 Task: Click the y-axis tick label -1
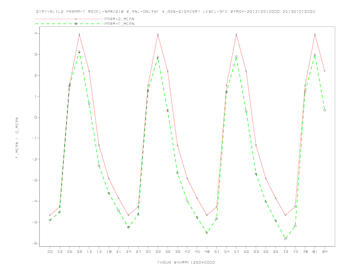[35, 138]
